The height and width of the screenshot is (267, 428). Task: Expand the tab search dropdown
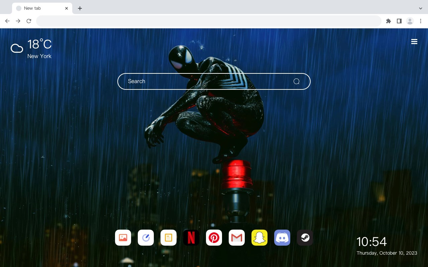coord(421,8)
